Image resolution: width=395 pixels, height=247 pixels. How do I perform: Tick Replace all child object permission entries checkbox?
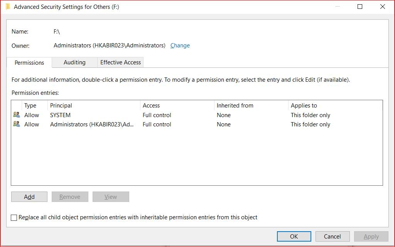click(x=14, y=218)
